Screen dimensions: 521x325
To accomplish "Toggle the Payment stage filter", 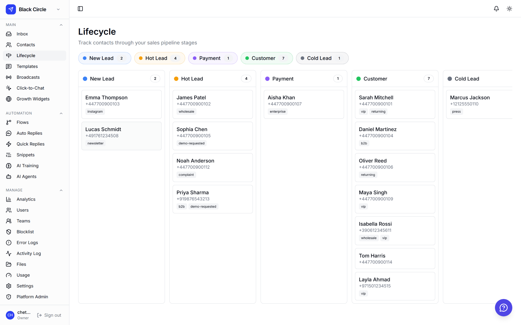I will (213, 58).
